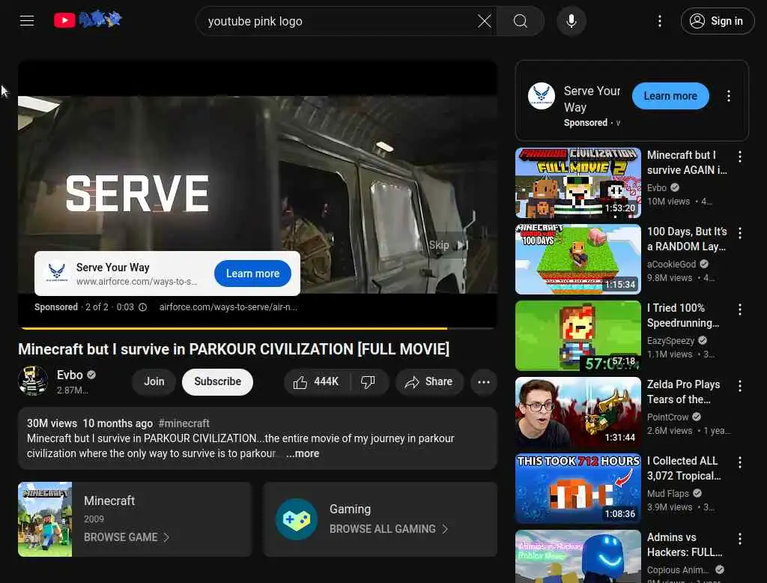Screen dimensions: 767x583
Task: Click Learn more in the video ad overlay
Action: [252, 274]
